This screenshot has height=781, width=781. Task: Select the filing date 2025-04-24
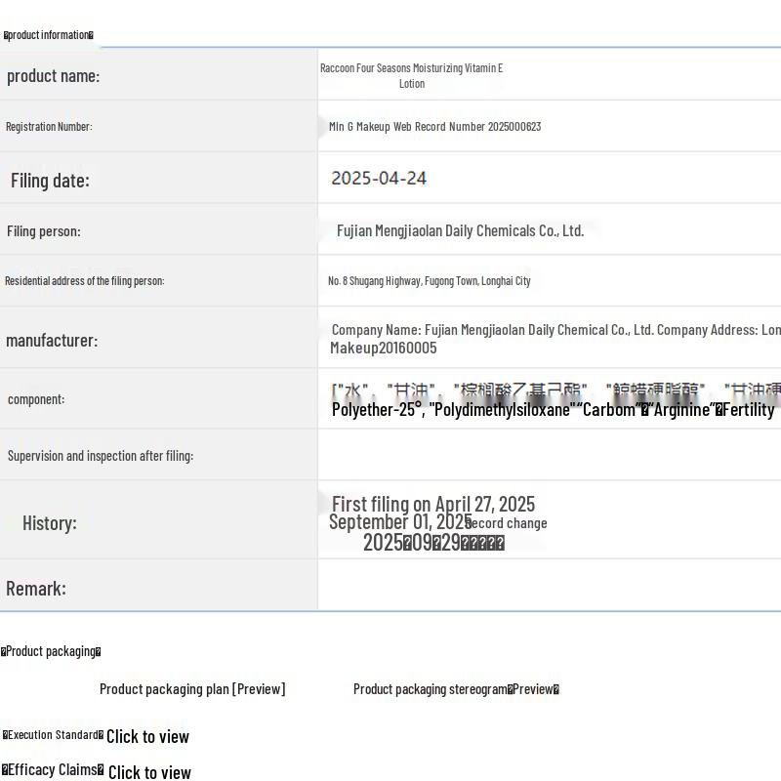[x=379, y=179]
